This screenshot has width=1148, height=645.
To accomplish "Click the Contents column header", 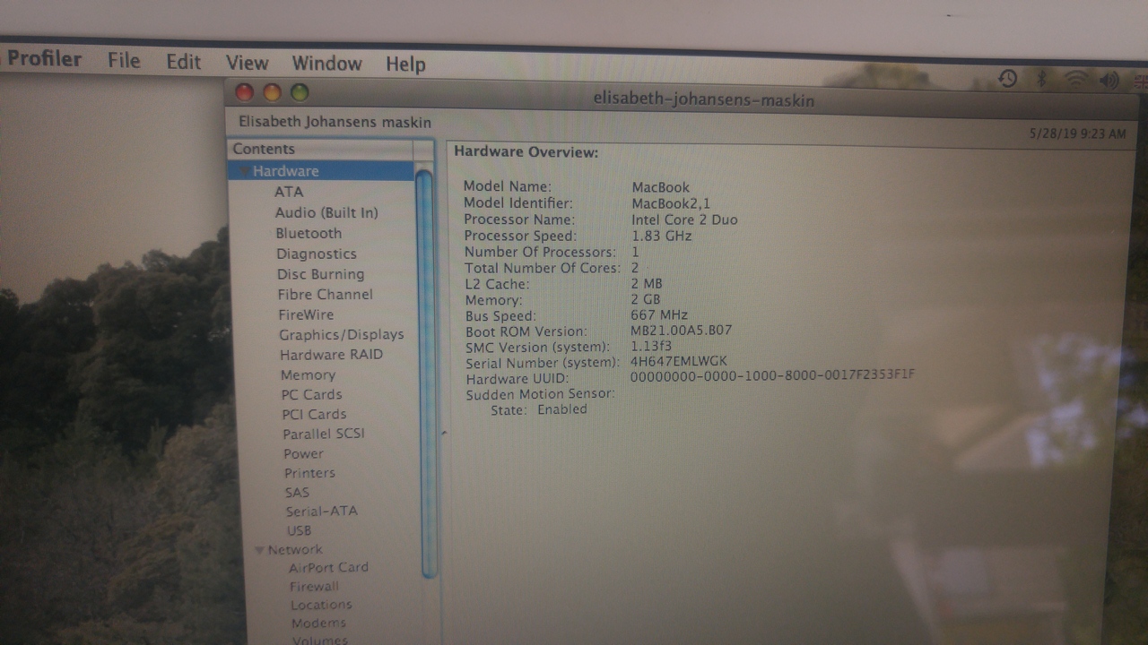I will (x=321, y=150).
